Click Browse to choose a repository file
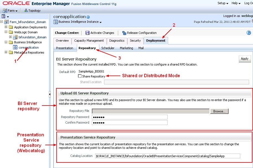 (220, 111)
